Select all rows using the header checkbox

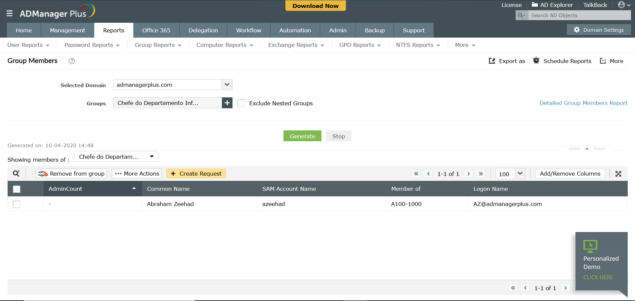click(x=17, y=189)
